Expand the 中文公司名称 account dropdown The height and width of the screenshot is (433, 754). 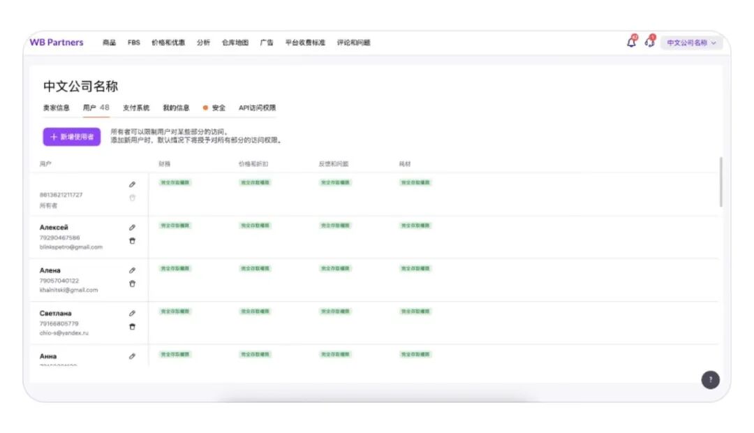691,43
